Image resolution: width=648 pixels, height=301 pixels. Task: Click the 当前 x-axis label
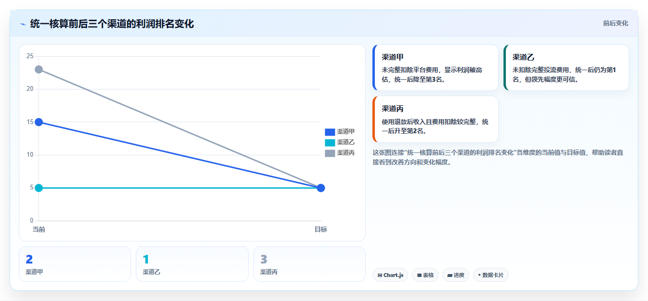39,229
